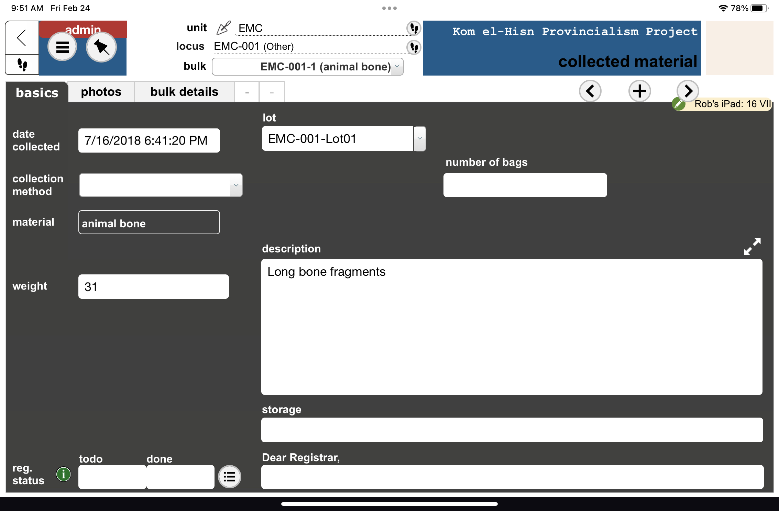The width and height of the screenshot is (779, 511).
Task: Tap the three dots multitasking control
Action: 389,8
